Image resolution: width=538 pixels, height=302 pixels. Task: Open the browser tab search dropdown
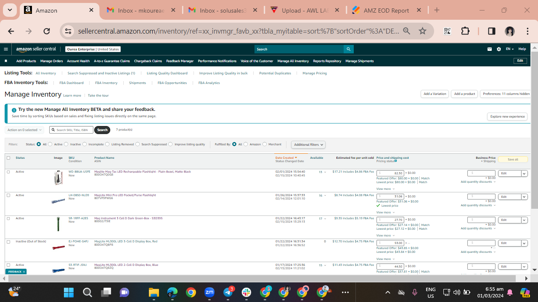point(9,10)
